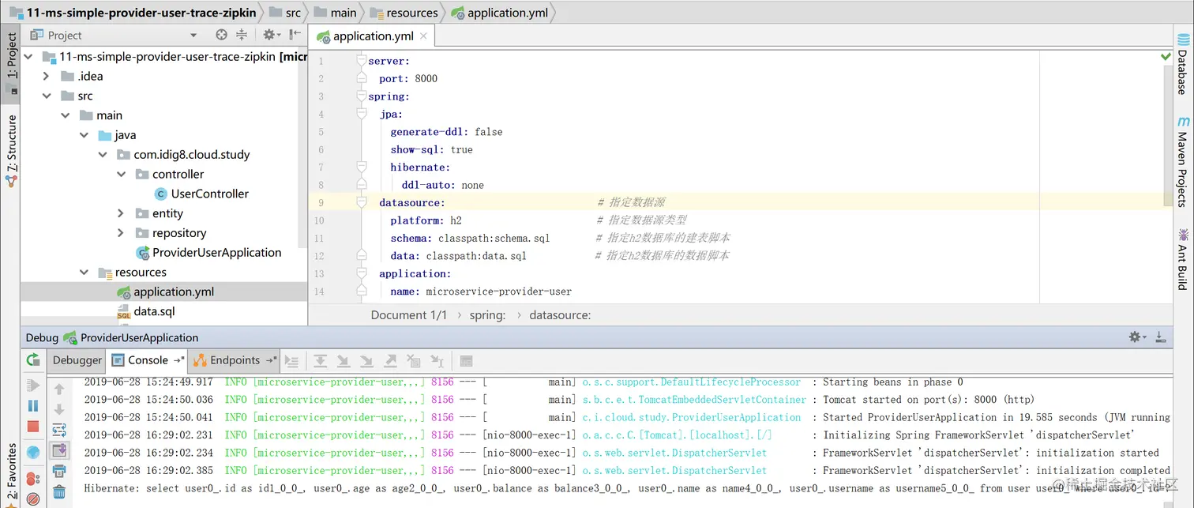
Task: Toggle Mute Breakpoints icon
Action: point(33,499)
